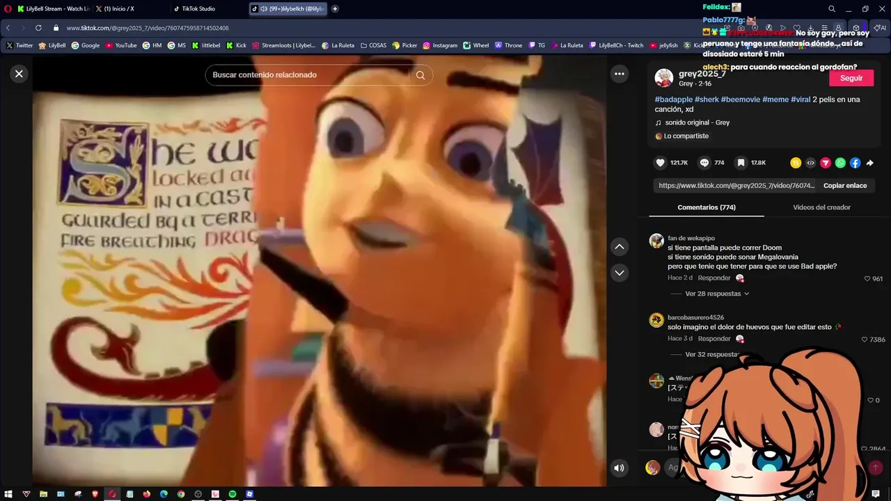Open comments via speech bubble icon

704,163
